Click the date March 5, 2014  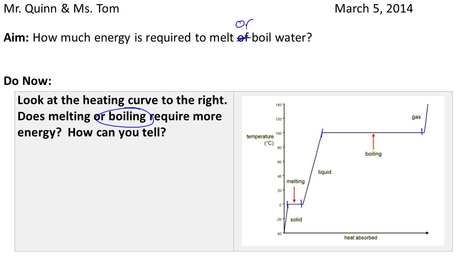[x=374, y=9]
